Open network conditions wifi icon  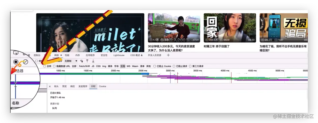81,61
